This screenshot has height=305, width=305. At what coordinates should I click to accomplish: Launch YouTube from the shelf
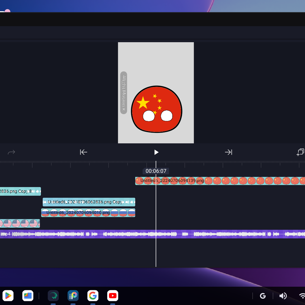pyautogui.click(x=113, y=296)
